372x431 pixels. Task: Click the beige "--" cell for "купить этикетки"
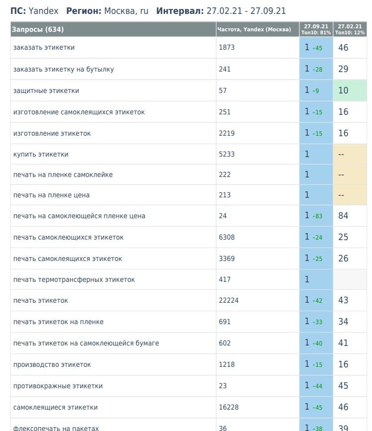tap(350, 154)
